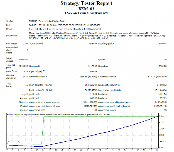
Task: Select absolute drawdown value 127.50
Action: pyautogui.click(x=24, y=77)
